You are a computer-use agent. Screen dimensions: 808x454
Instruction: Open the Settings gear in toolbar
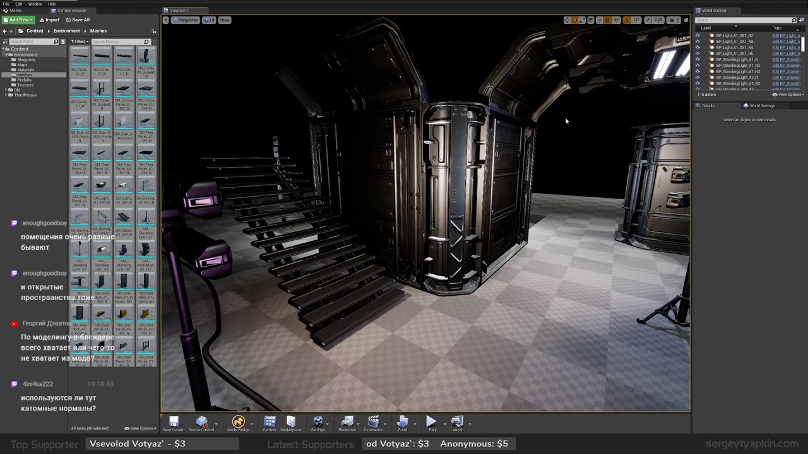click(x=318, y=424)
